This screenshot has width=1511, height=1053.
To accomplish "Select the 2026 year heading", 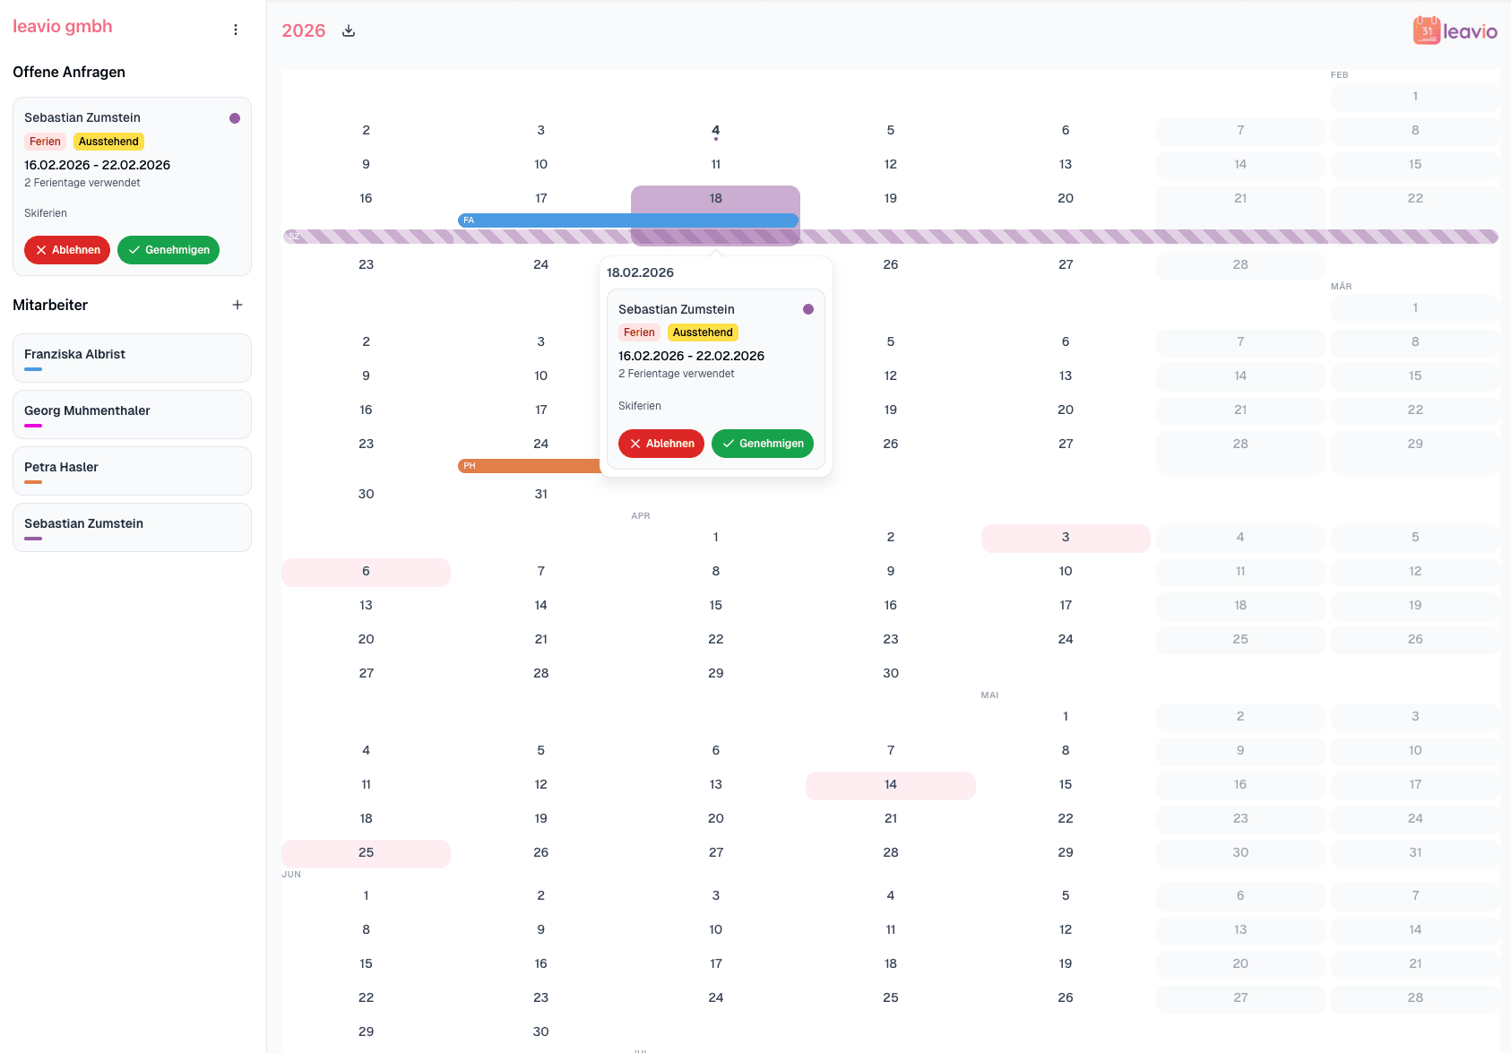I will [304, 31].
